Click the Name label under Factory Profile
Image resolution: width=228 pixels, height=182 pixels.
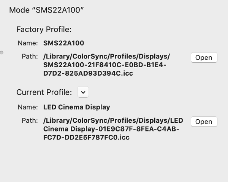tap(28, 43)
